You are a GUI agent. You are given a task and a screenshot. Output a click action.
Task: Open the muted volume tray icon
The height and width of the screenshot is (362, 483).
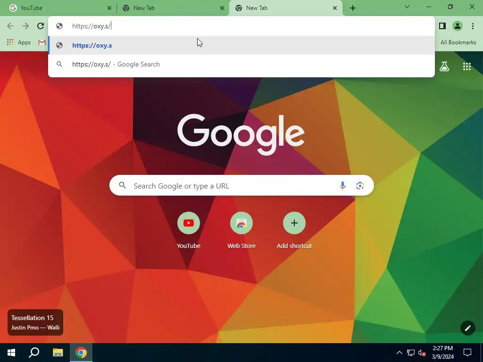(422, 353)
